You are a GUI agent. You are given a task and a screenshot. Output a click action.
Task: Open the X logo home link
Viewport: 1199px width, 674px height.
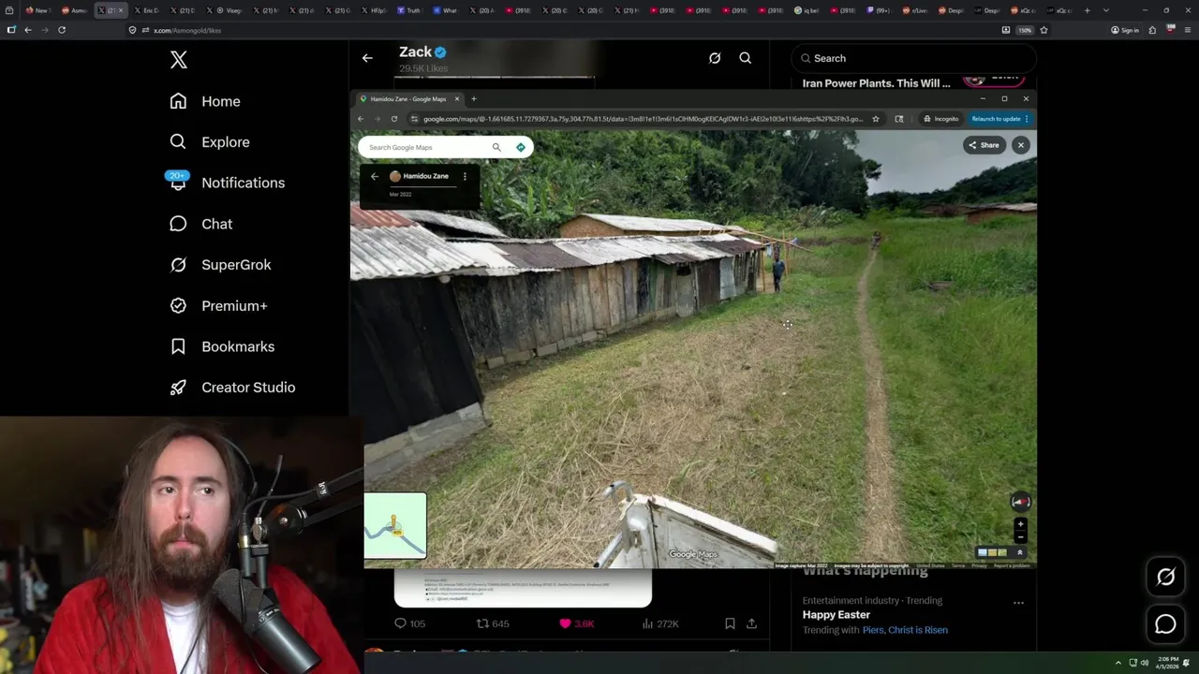179,60
